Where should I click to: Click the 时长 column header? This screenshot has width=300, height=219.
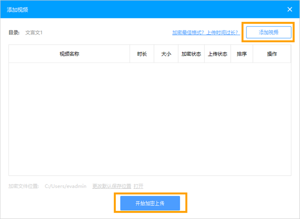[142, 54]
